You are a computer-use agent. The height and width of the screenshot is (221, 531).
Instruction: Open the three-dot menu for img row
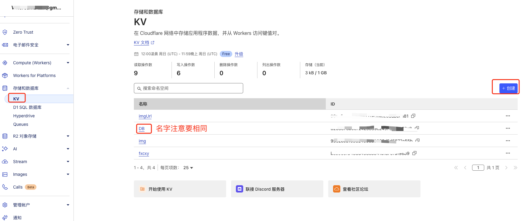coord(508,141)
